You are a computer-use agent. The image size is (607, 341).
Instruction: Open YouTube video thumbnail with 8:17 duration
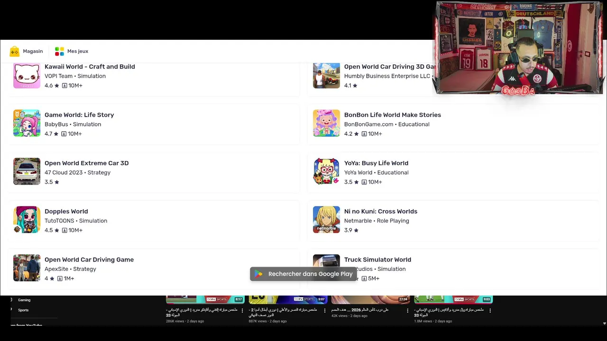coord(205,299)
